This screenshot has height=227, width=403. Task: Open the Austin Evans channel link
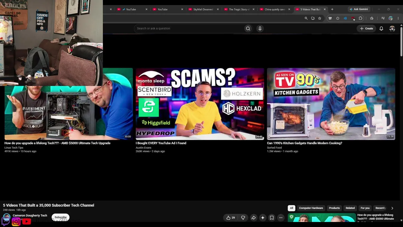click(144, 148)
